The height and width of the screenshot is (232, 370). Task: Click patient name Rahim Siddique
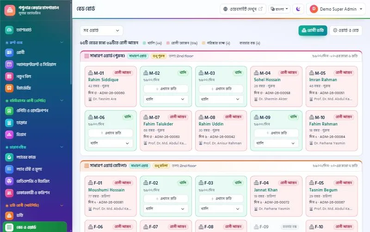(x=103, y=80)
